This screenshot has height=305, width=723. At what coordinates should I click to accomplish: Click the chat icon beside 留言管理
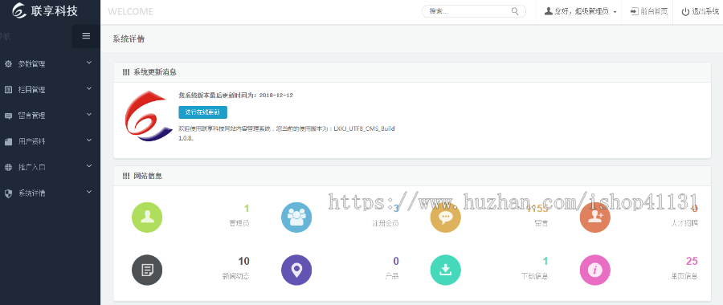click(8, 116)
